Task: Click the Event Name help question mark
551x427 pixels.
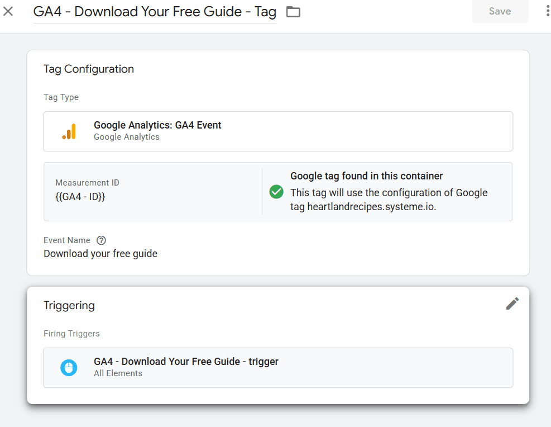Action: (x=101, y=240)
